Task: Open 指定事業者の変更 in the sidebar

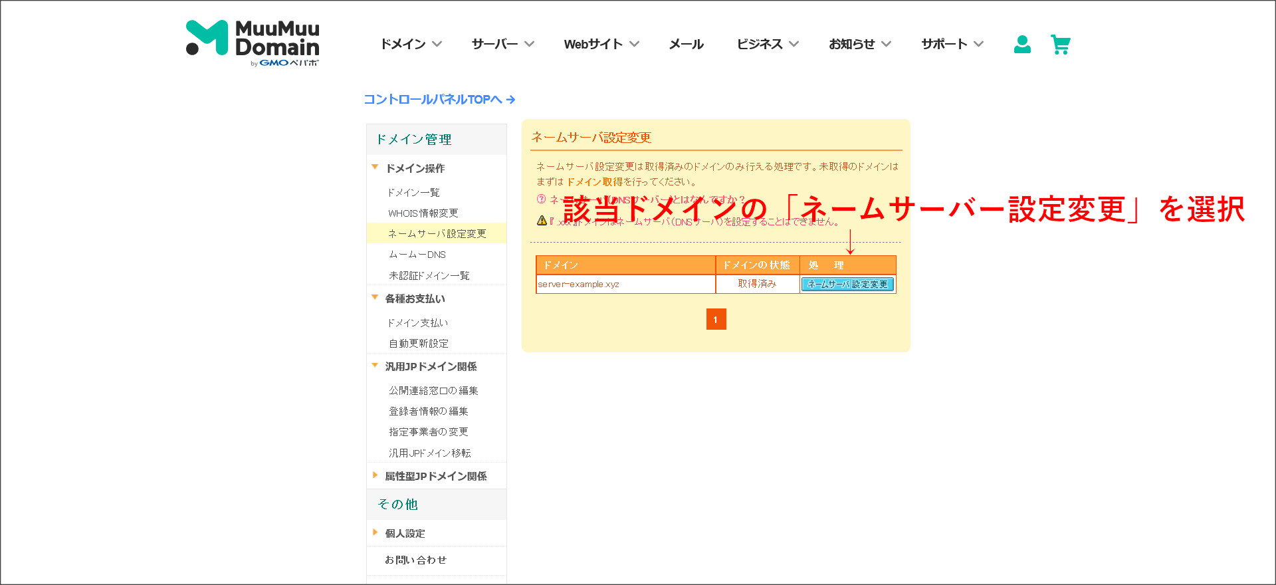Action: click(x=429, y=432)
